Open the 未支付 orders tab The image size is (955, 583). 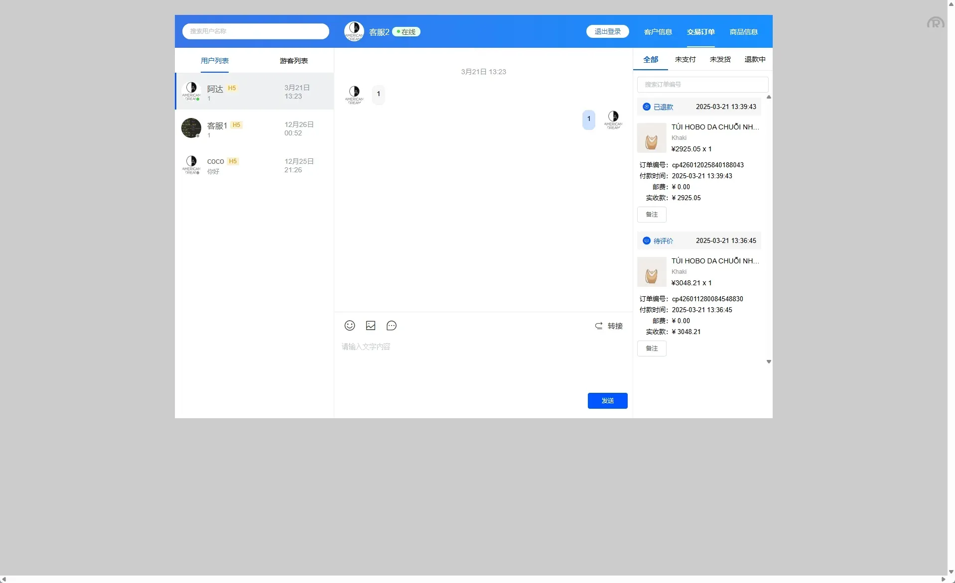(685, 59)
